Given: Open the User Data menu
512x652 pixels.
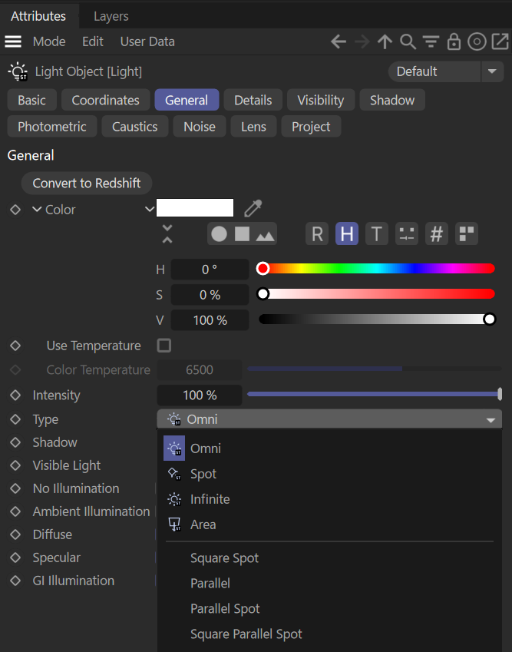Looking at the screenshot, I should pos(147,41).
